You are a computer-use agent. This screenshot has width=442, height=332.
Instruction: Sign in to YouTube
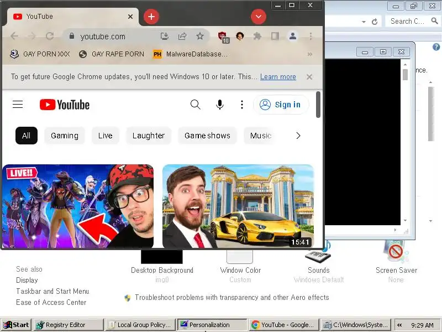[x=281, y=105]
